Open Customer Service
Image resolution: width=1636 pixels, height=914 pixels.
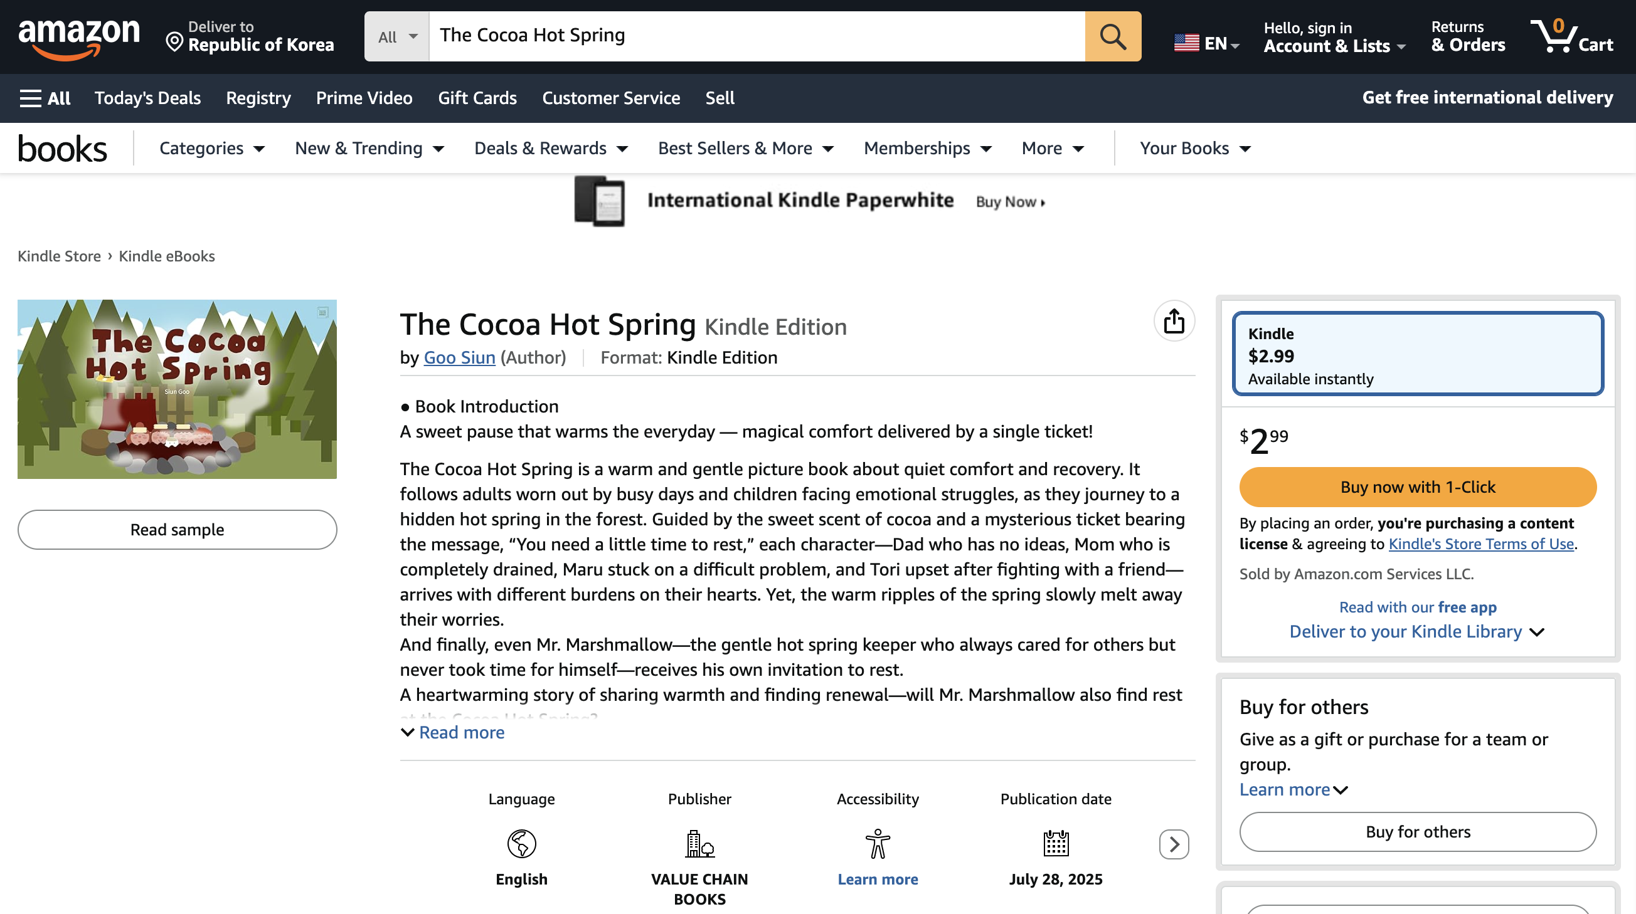point(611,98)
